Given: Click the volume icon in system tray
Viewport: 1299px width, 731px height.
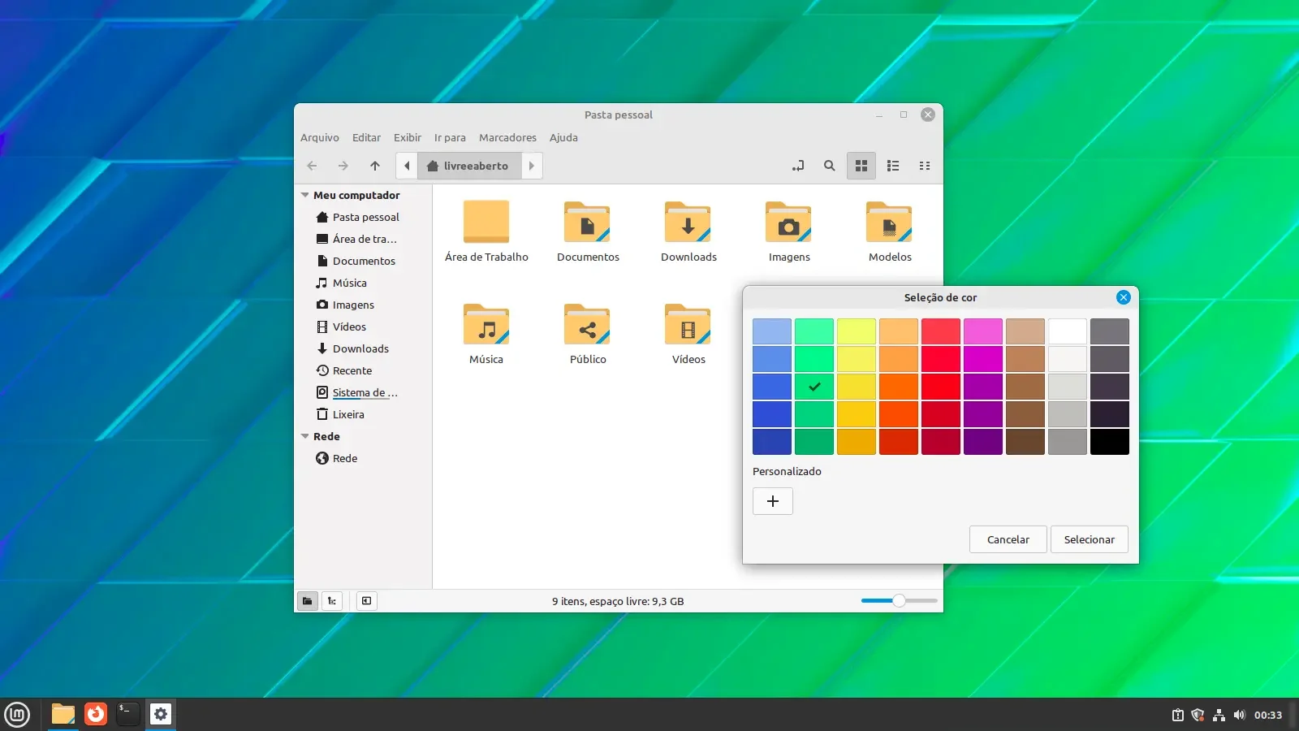Looking at the screenshot, I should pos(1239,715).
